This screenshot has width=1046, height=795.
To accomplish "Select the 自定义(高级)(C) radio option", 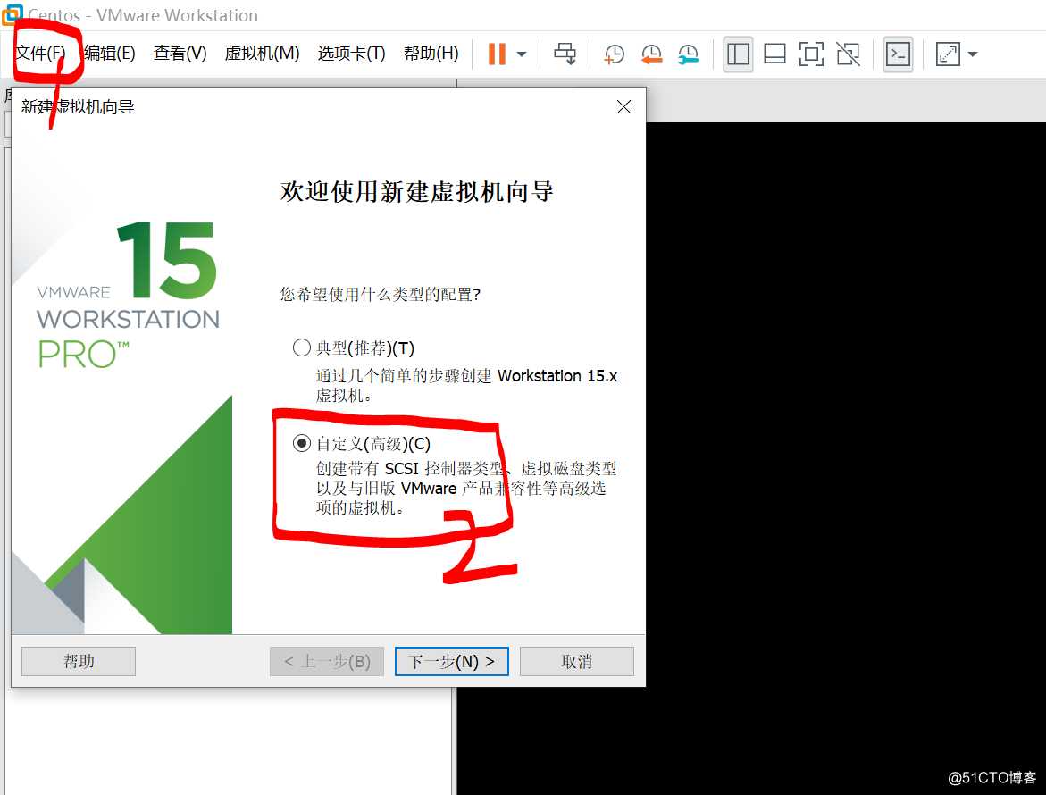I will [x=302, y=443].
